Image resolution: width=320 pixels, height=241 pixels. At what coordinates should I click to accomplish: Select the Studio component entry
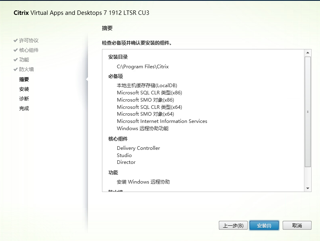124,155
